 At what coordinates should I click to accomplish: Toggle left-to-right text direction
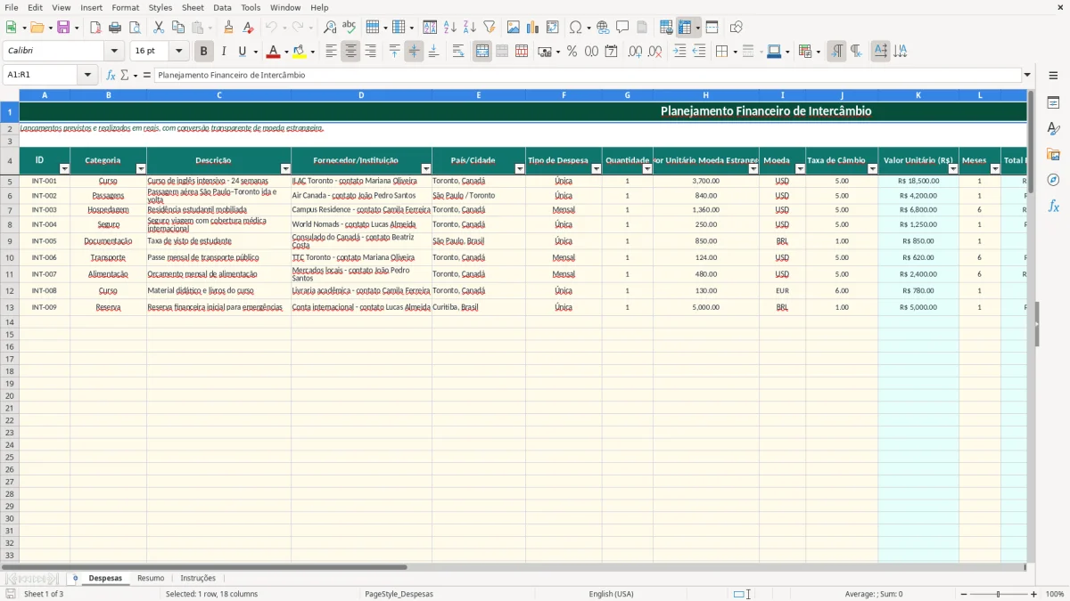click(836, 52)
